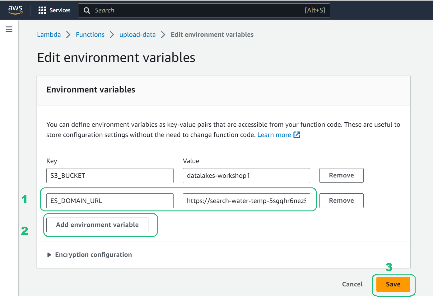Save the environment variables
Screen dimensions: 433x297
click(393, 284)
